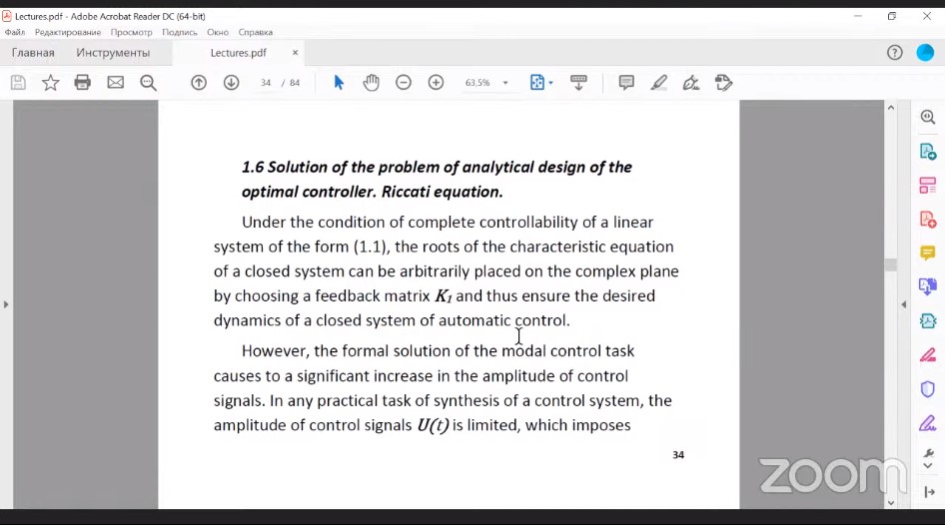The width and height of the screenshot is (945, 525).
Task: Open yellow Comment tool in sidebar
Action: pos(928,253)
